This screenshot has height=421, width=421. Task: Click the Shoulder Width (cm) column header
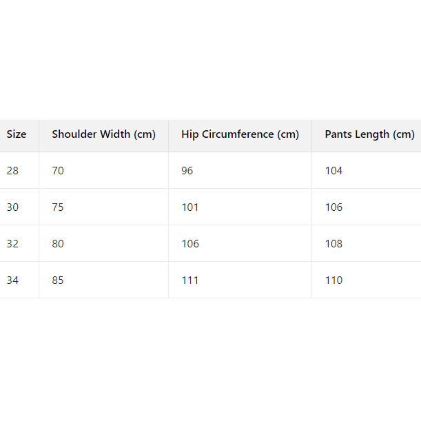[x=103, y=134]
